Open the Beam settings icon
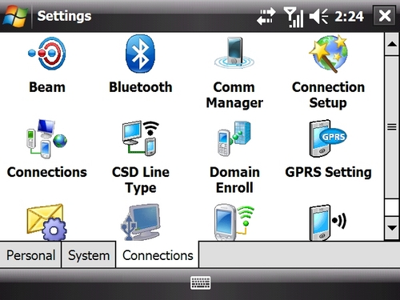Screen dimensions: 400x300 (x=47, y=54)
